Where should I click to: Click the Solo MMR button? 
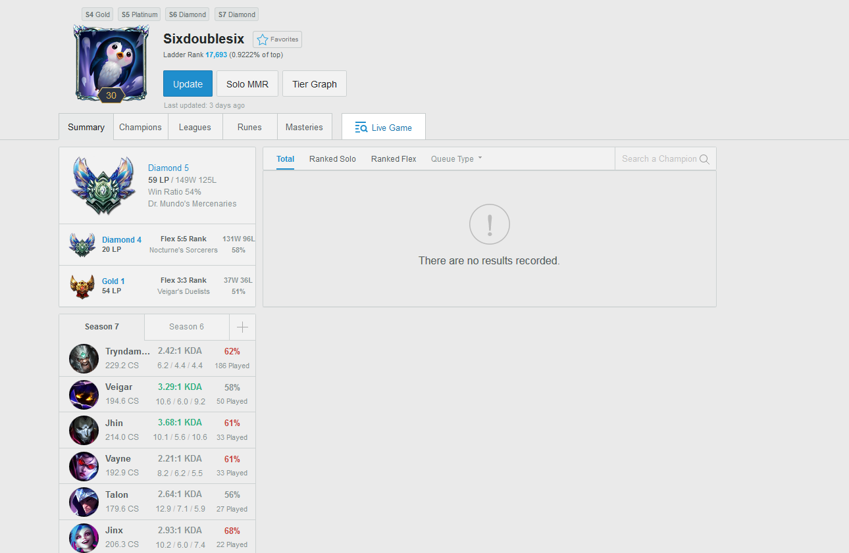click(x=247, y=84)
